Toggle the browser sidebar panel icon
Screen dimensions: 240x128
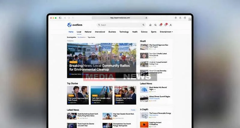point(60,18)
